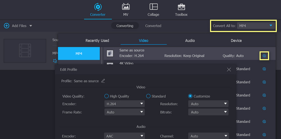Open the Converter module tab
The height and width of the screenshot is (139, 281).
click(x=98, y=10)
